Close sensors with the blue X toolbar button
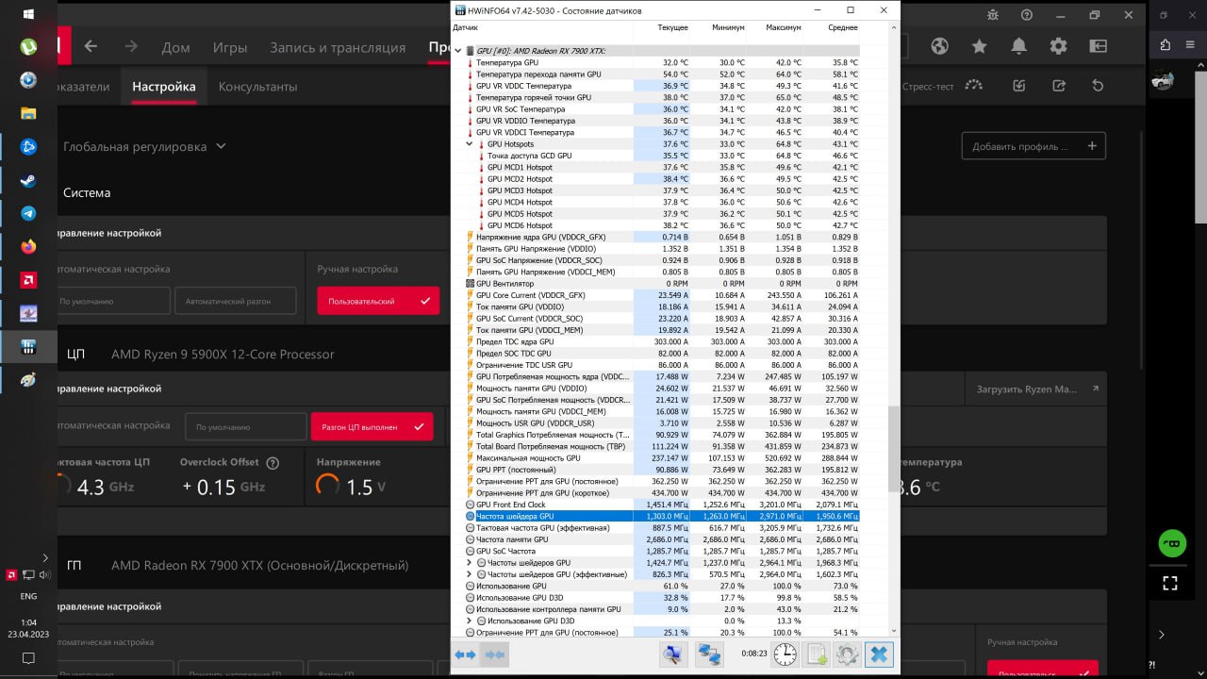This screenshot has height=679, width=1207. point(879,654)
